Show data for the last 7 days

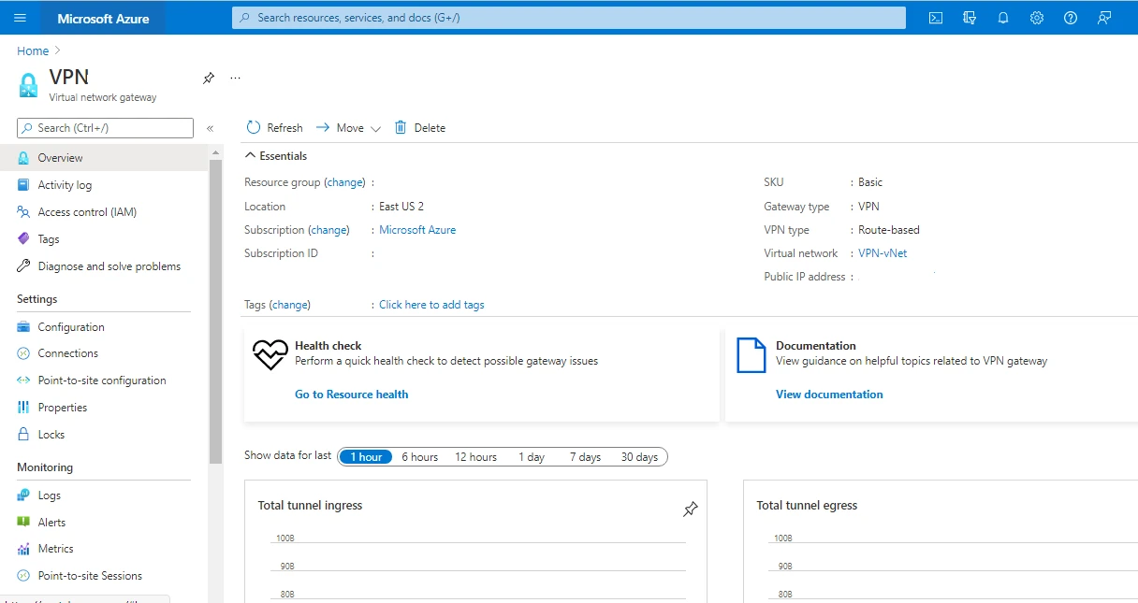[585, 456]
